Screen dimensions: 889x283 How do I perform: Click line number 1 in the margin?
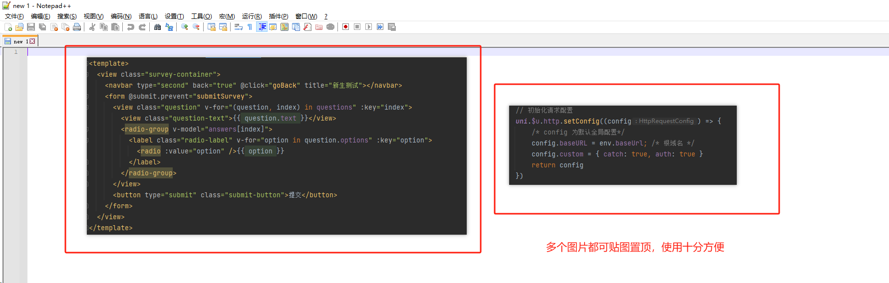16,52
